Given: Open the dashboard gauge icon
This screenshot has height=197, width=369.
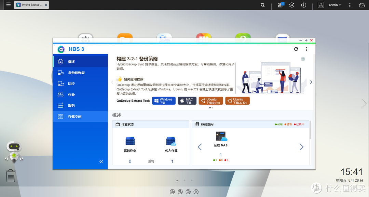Looking at the screenshot, I should click(x=362, y=5).
